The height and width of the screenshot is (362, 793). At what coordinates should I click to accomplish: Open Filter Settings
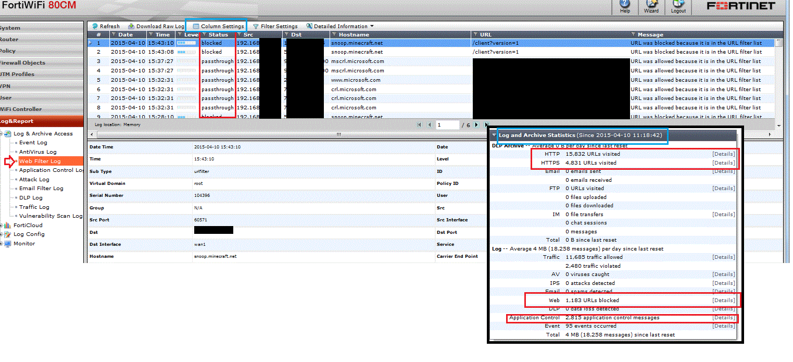click(x=275, y=26)
